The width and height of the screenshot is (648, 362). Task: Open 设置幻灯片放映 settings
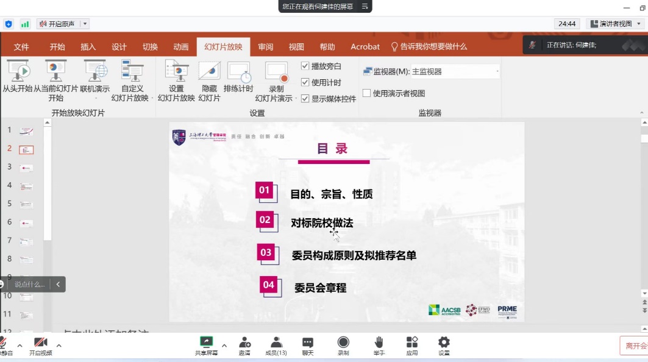pos(176,71)
